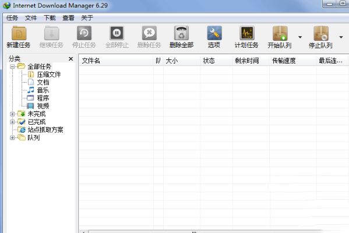The image size is (349, 233).
Task: Open the 开始队列 dropdown arrow
Action: 300,37
